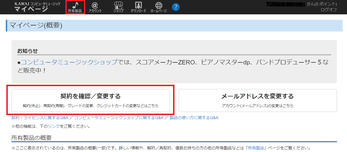This screenshot has width=347, height=152.
Task: Click the KAWAI マイページ logo
Action: pyautogui.click(x=37, y=7)
